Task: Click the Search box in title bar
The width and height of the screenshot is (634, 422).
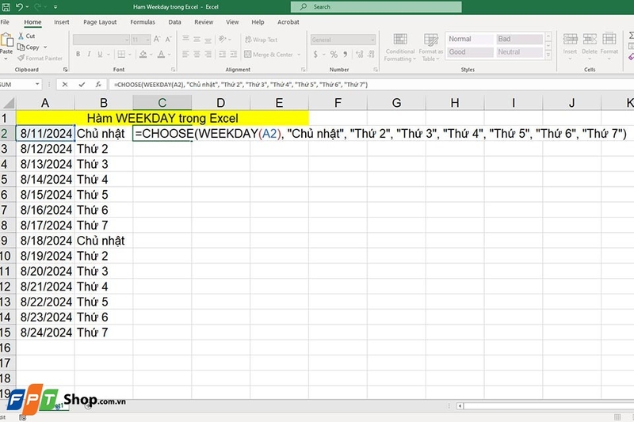Action: coord(376,7)
